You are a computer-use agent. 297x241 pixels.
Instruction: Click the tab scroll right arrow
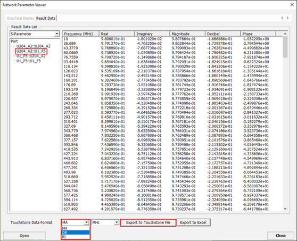click(x=288, y=18)
